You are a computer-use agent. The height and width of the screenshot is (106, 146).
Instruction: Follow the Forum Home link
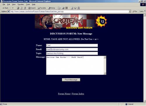[64, 94]
